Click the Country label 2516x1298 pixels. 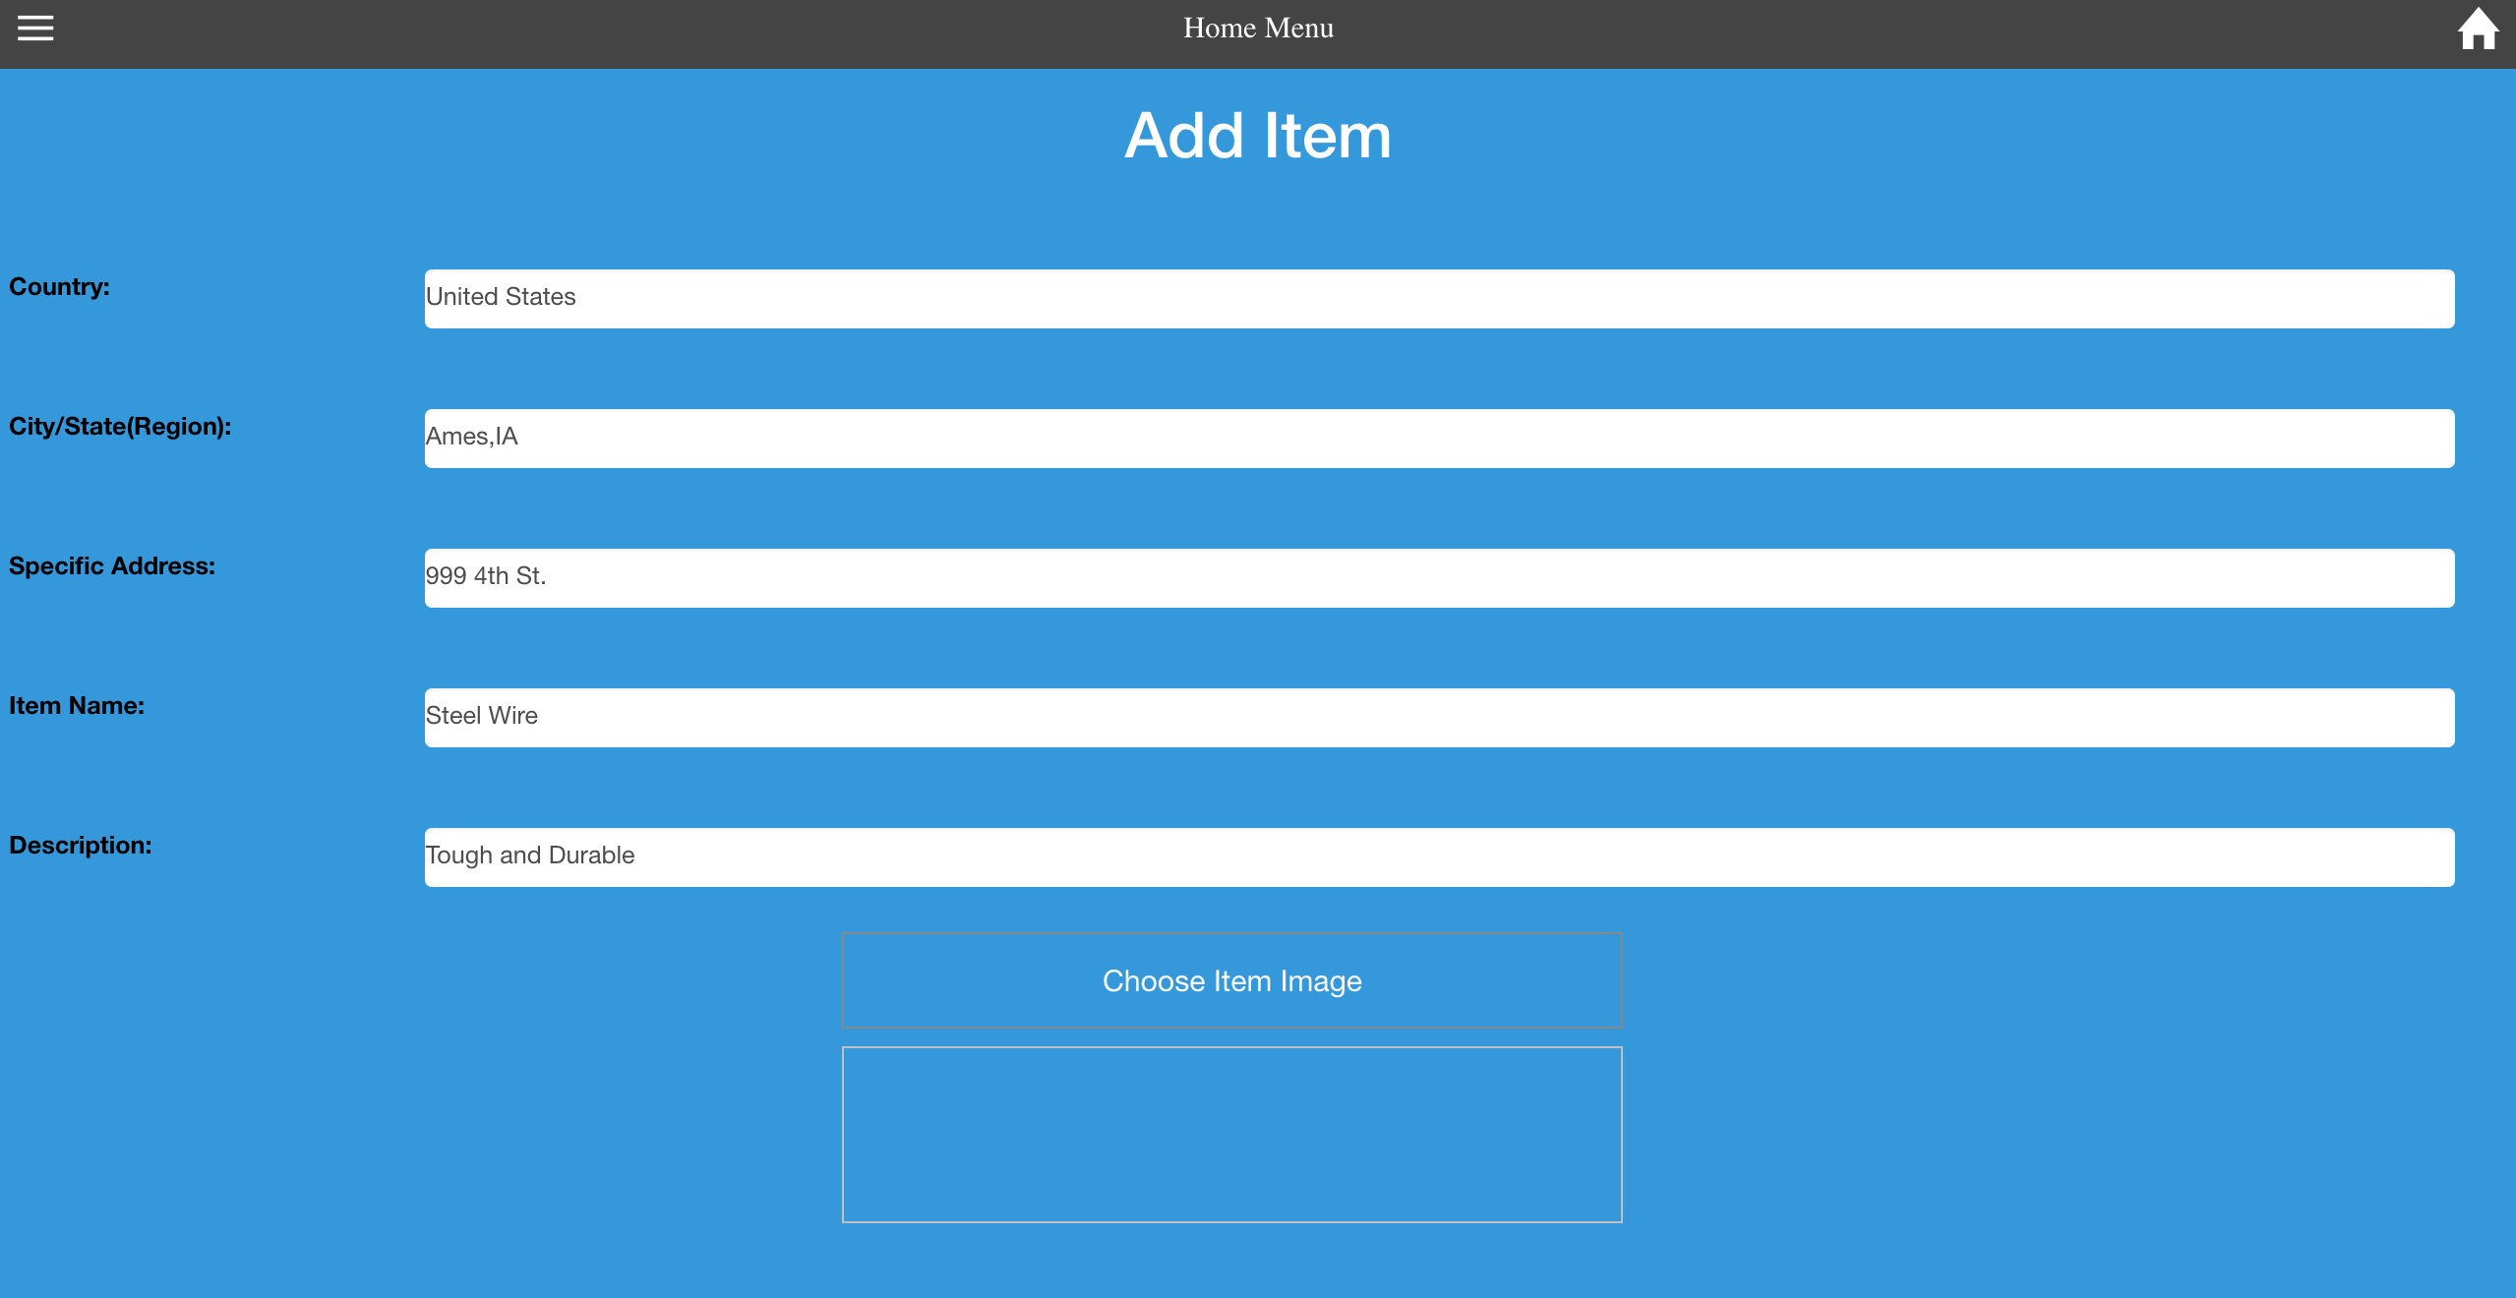tap(59, 286)
